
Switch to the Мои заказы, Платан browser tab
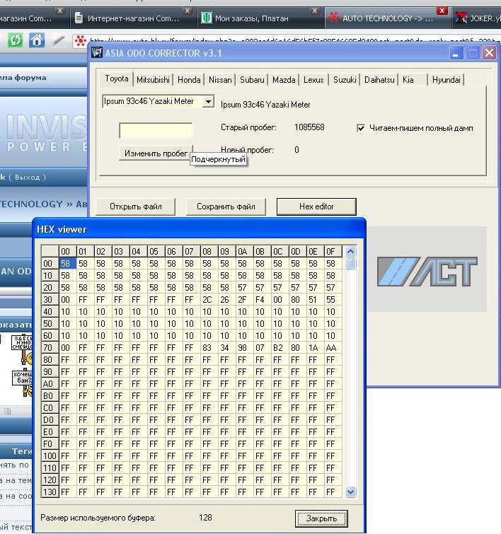pos(260,18)
